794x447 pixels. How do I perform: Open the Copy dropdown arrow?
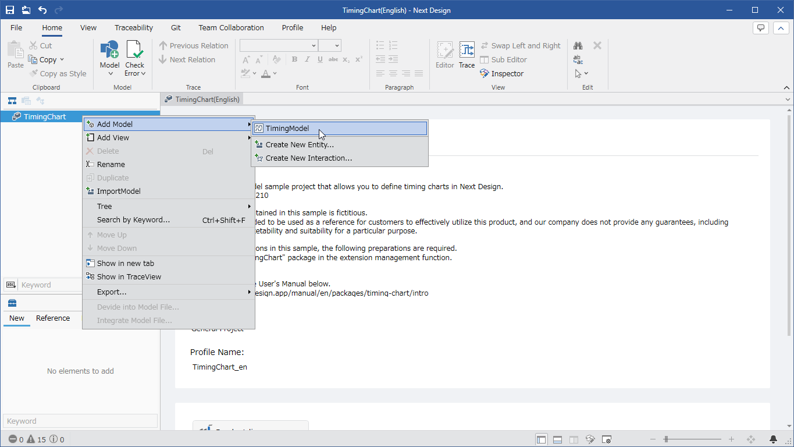click(x=62, y=59)
